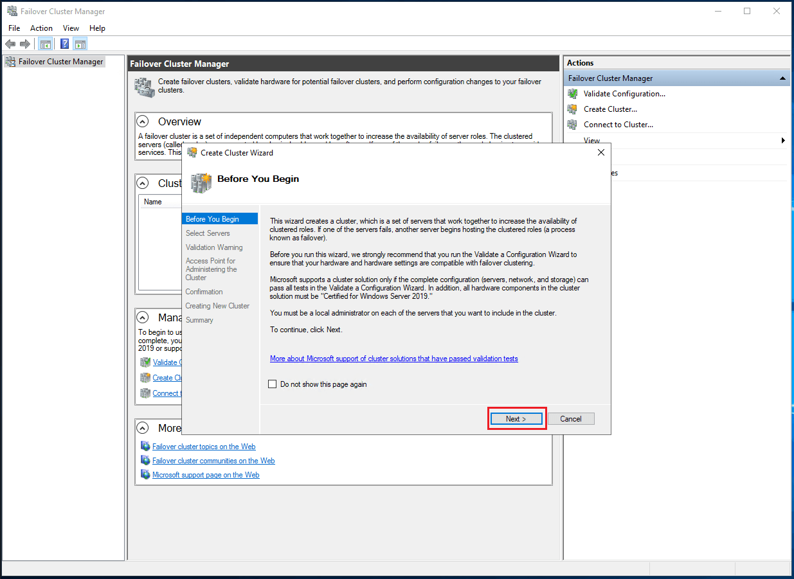
Task: Open 'More about Microsoft support of cluster solutions' link
Action: [x=394, y=359]
